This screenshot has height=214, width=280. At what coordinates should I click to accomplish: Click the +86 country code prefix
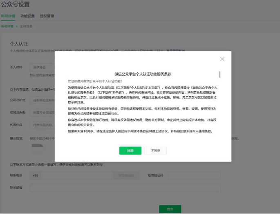coord(35,176)
